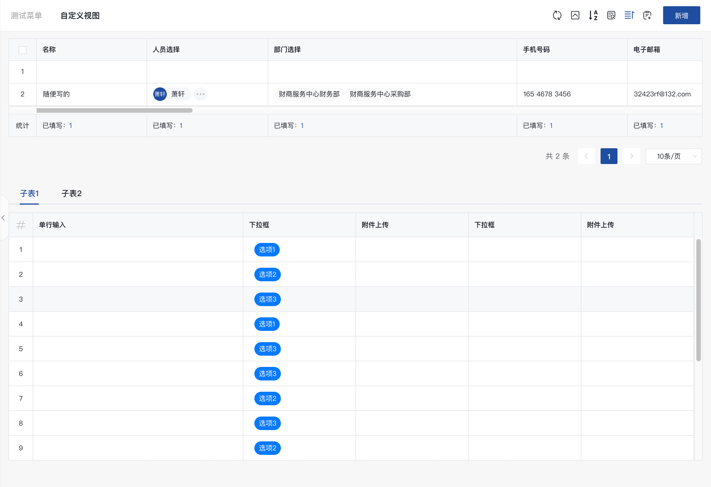This screenshot has height=487, width=711.
Task: Click the refresh icon in toolbar
Action: pos(557,15)
